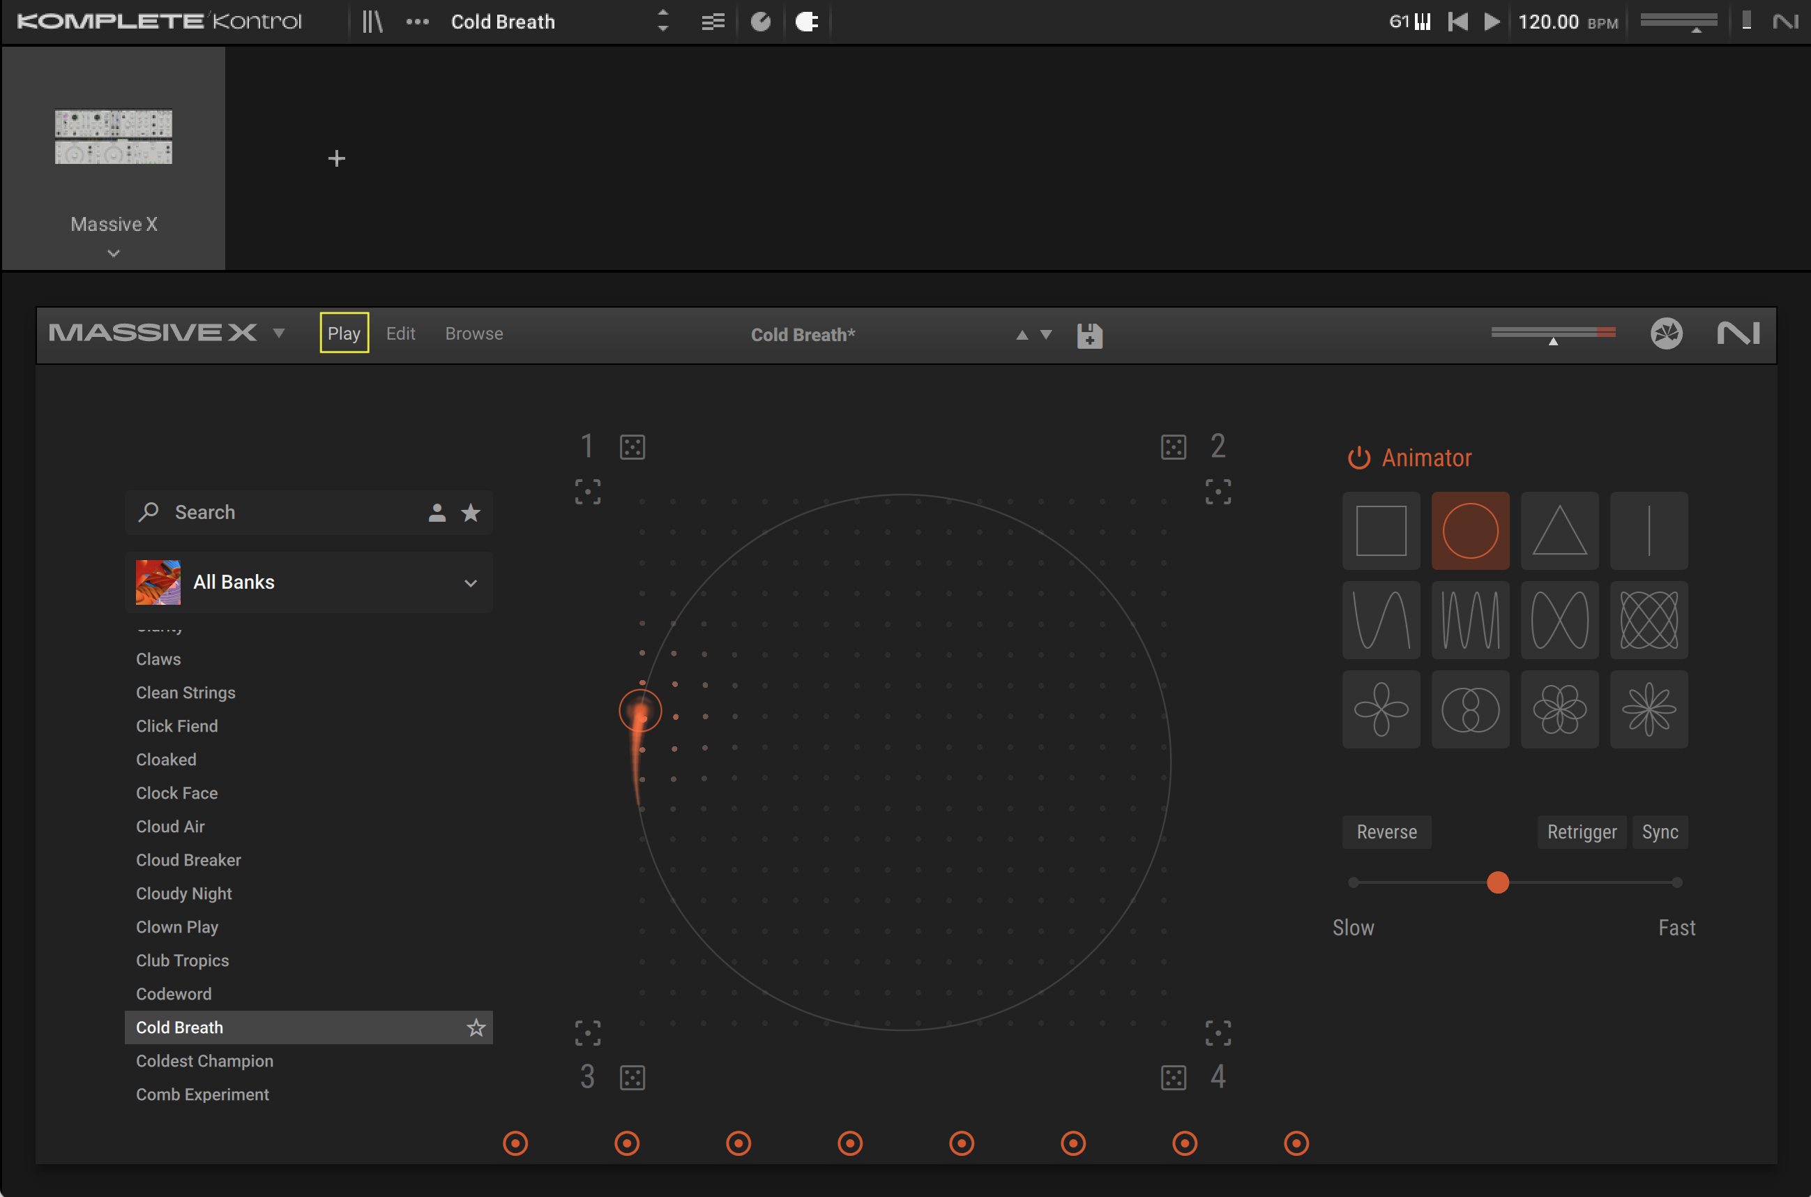
Task: Open the keyboard 61 keys icon
Action: tap(1409, 22)
